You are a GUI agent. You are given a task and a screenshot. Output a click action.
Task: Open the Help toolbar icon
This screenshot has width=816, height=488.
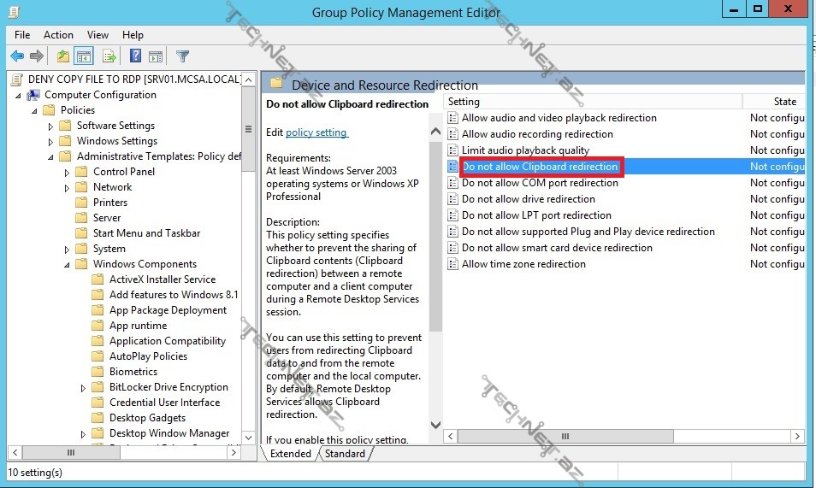tap(135, 56)
